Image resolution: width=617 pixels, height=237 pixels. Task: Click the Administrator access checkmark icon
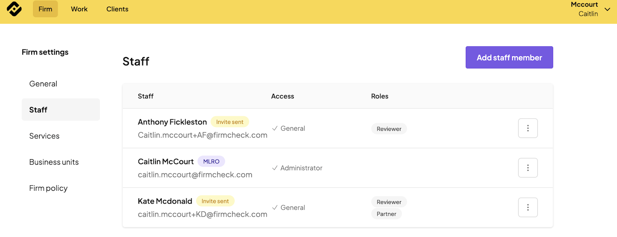(x=275, y=168)
